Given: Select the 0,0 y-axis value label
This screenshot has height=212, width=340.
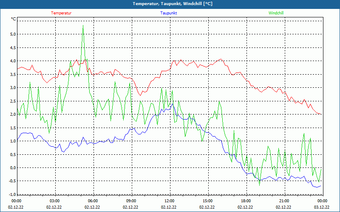Looking at the screenshot, I should coord(13,167).
